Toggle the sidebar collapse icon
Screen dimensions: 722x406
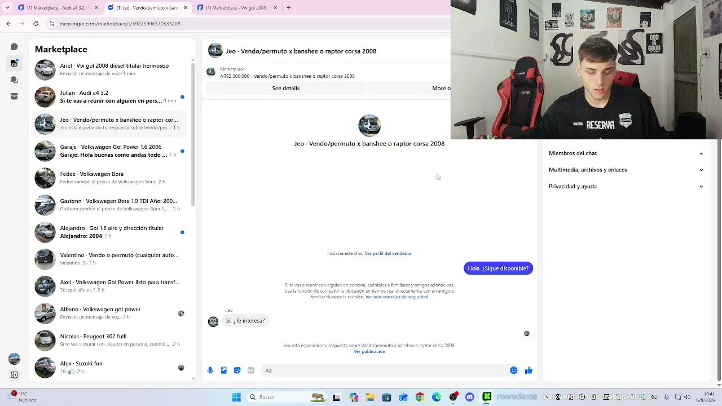[x=14, y=375]
